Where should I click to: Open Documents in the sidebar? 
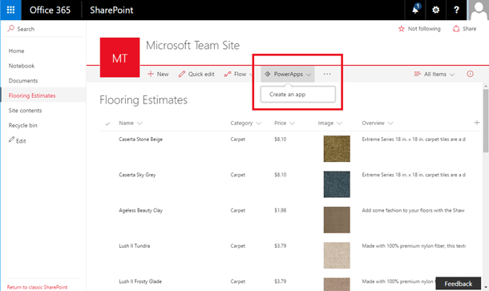pyautogui.click(x=23, y=80)
